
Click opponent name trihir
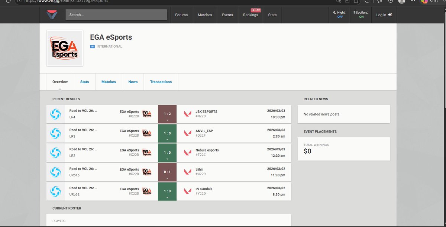(200, 169)
